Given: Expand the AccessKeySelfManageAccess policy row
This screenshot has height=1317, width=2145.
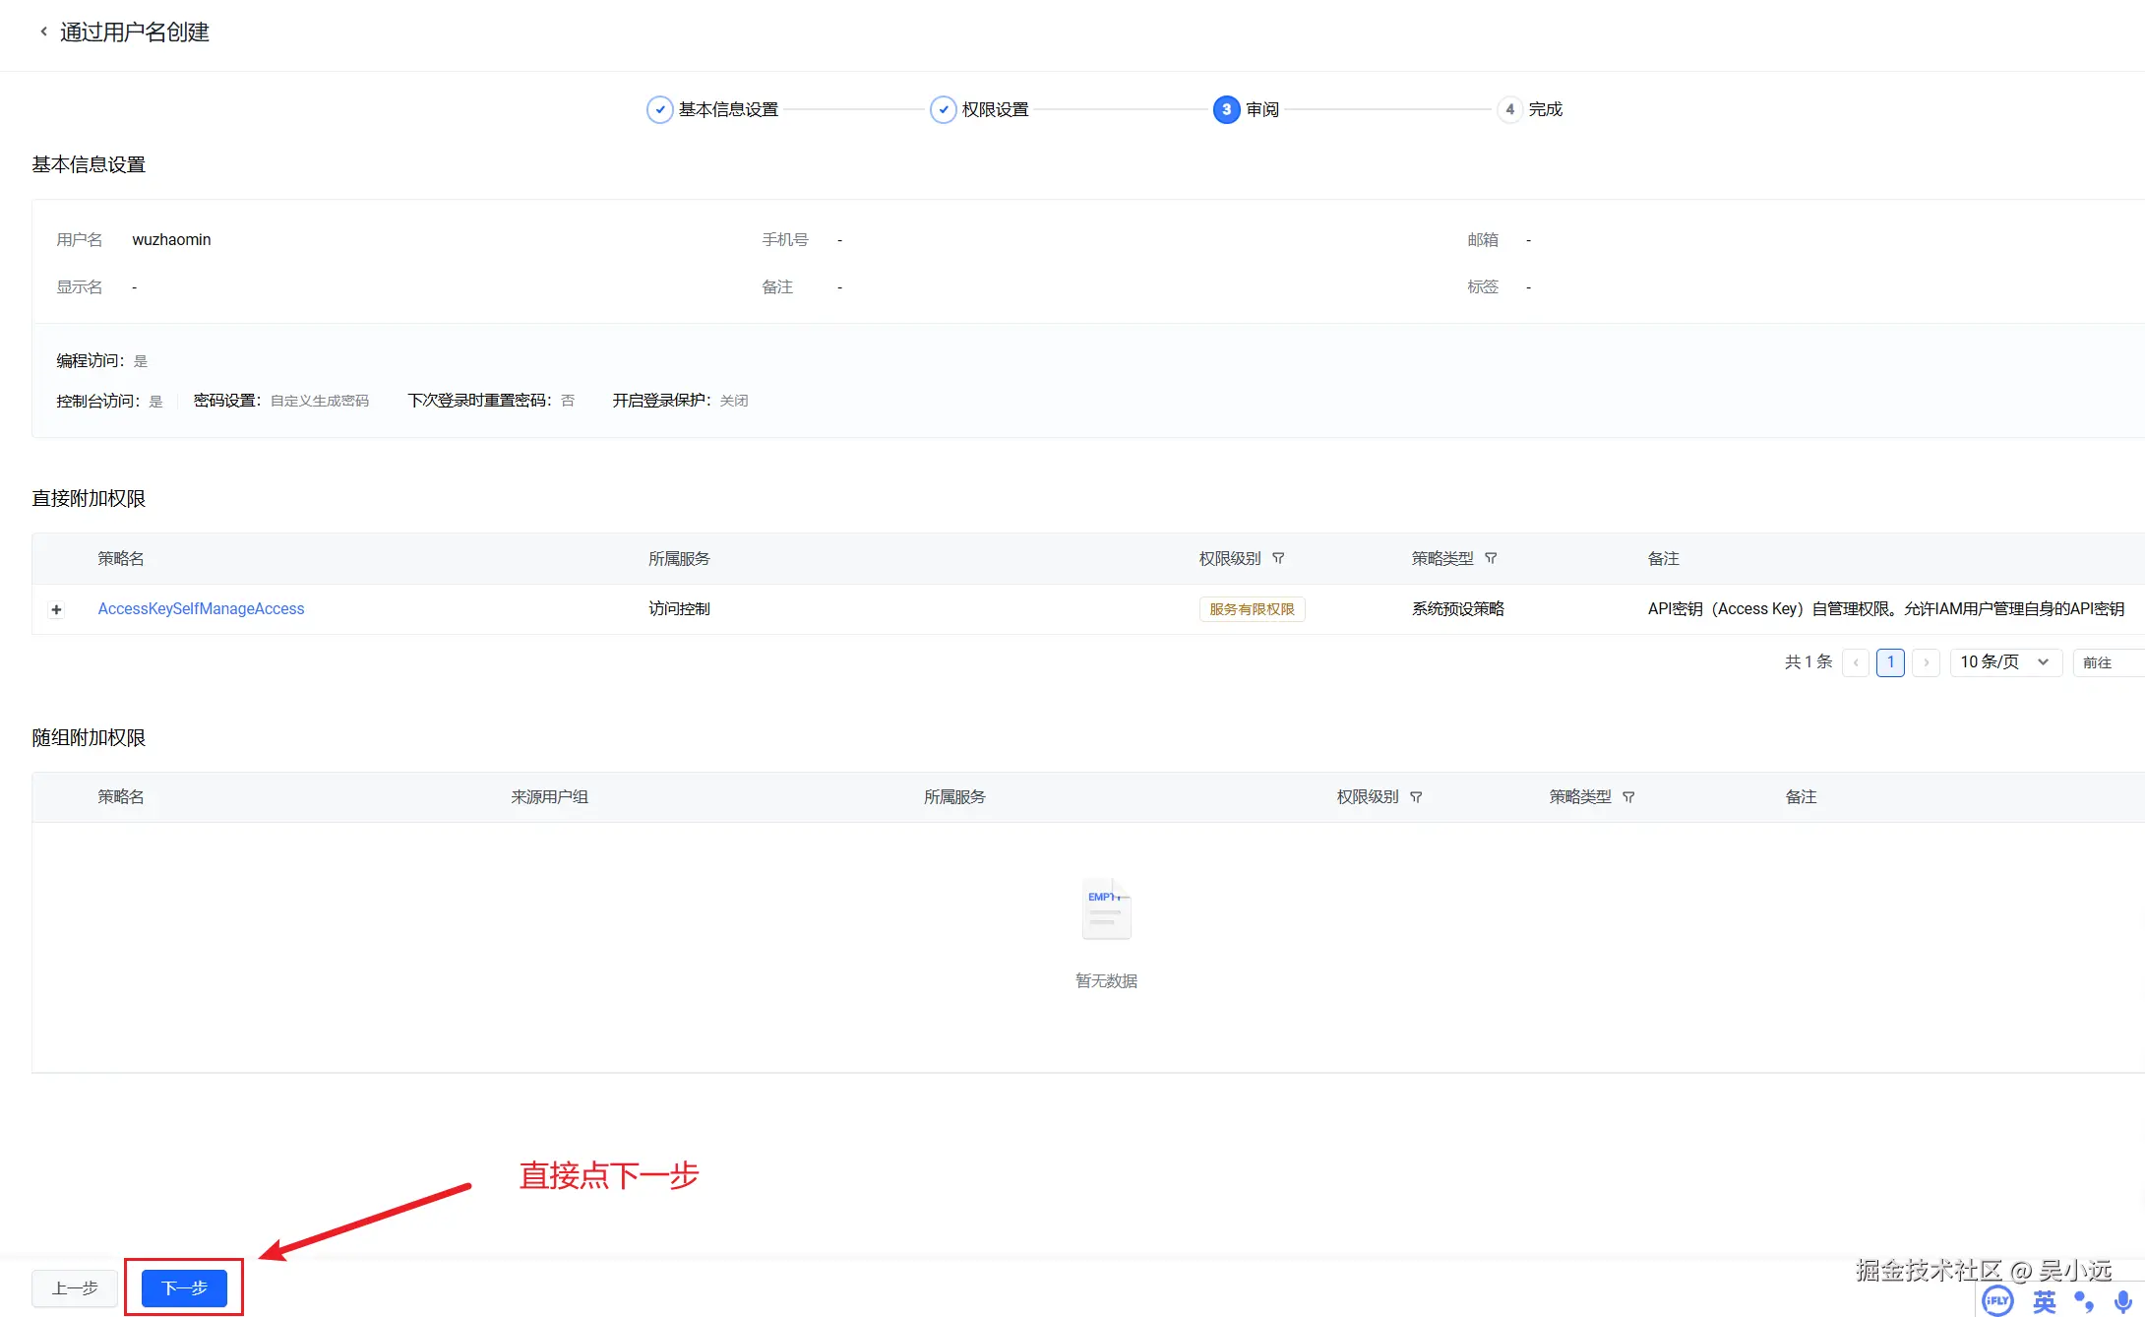Looking at the screenshot, I should (x=56, y=609).
